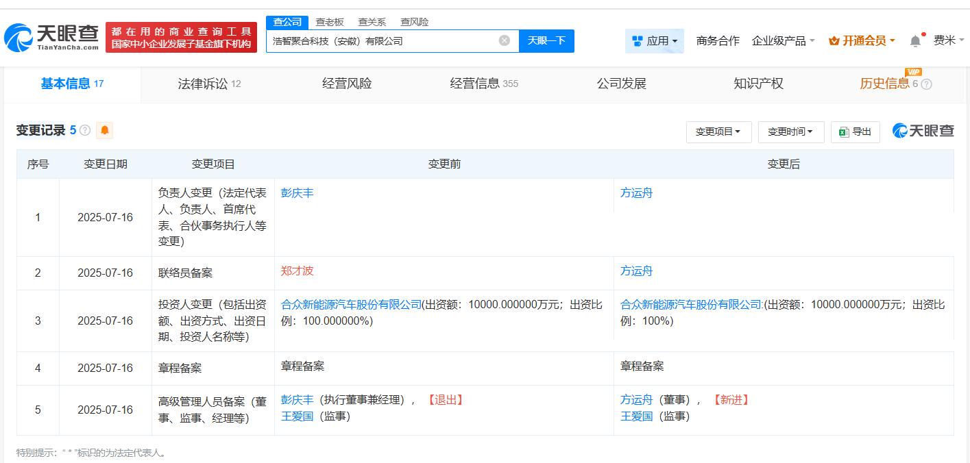Click the 天眼一下 search button
970x463 pixels.
pyautogui.click(x=546, y=41)
